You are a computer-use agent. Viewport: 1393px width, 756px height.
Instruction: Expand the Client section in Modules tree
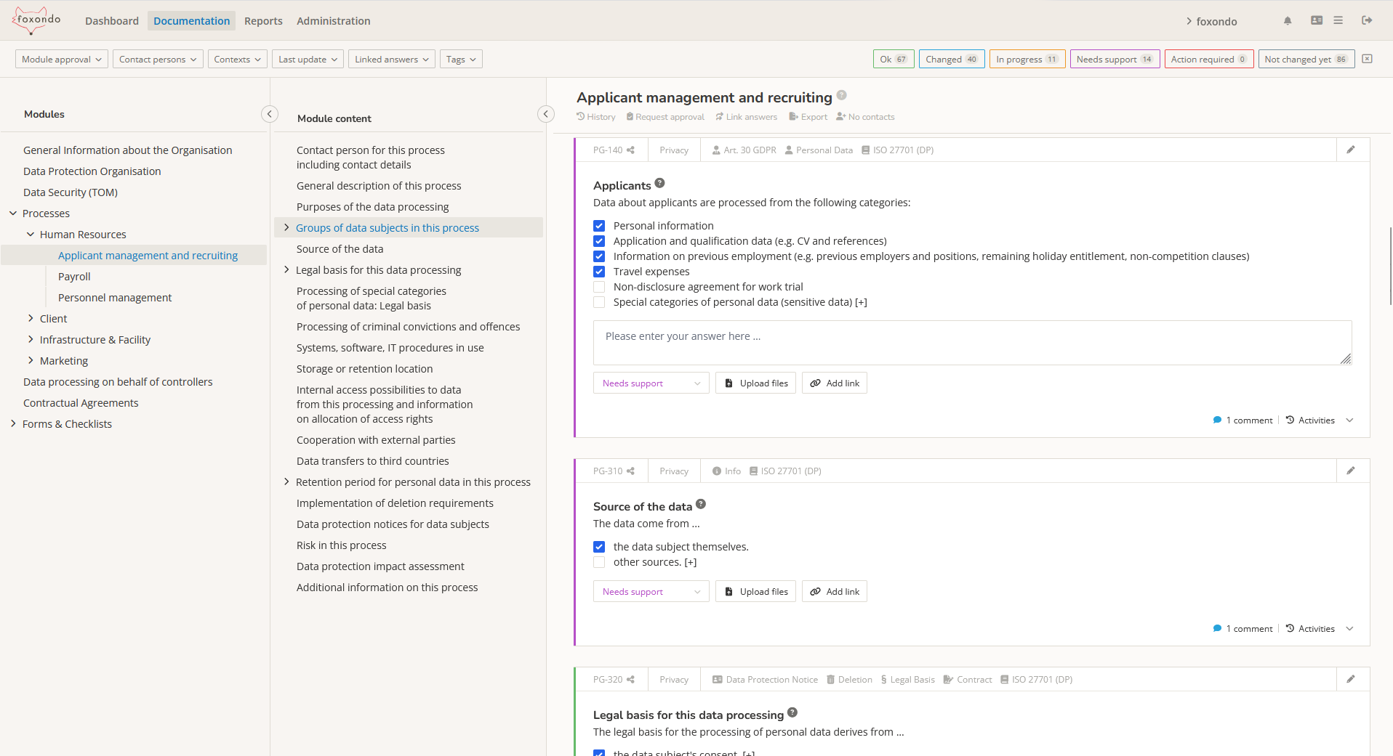coord(31,318)
